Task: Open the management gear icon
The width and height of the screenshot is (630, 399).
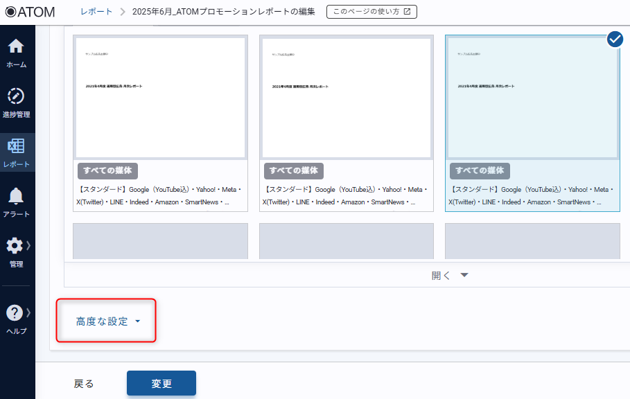Action: click(15, 246)
